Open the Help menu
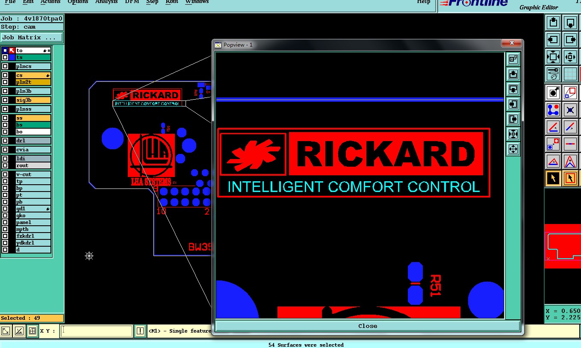 click(x=424, y=2)
